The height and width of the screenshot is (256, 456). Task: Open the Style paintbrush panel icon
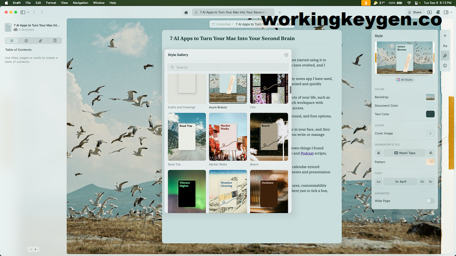click(445, 56)
